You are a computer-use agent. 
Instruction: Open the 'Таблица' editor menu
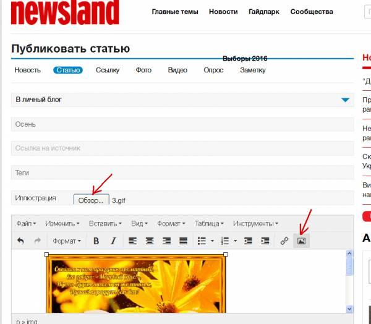[x=210, y=223]
